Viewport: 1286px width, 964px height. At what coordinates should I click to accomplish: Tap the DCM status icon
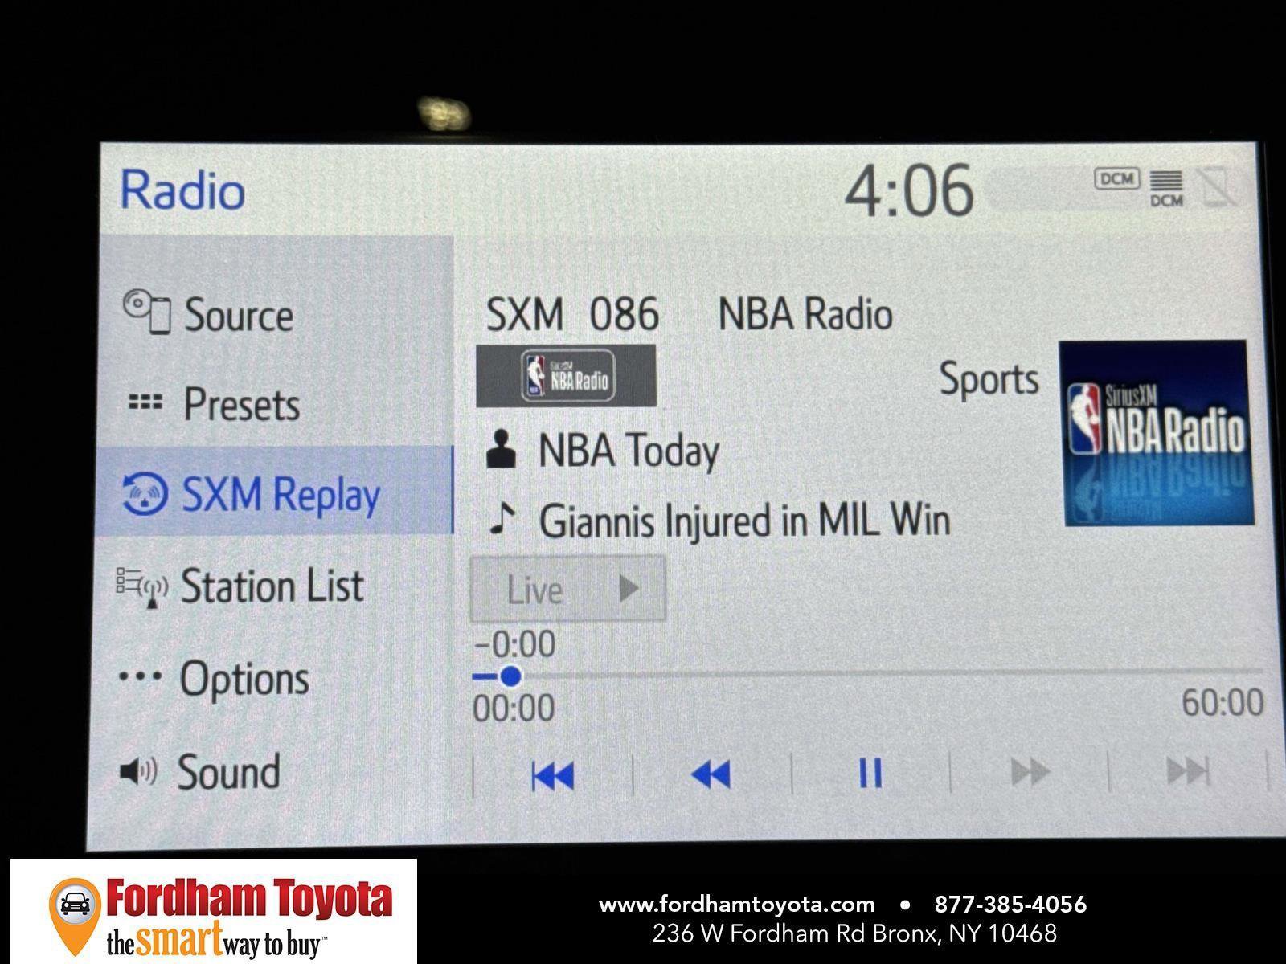tap(1116, 178)
